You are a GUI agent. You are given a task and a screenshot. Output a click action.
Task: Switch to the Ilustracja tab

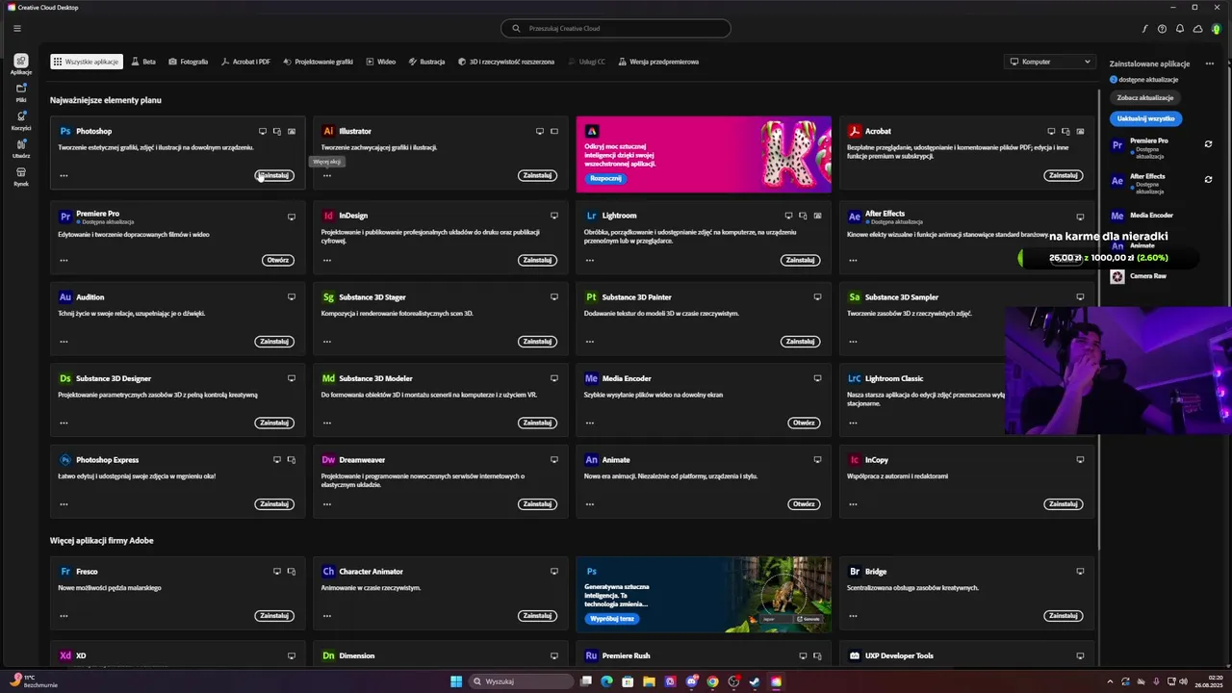coord(426,62)
